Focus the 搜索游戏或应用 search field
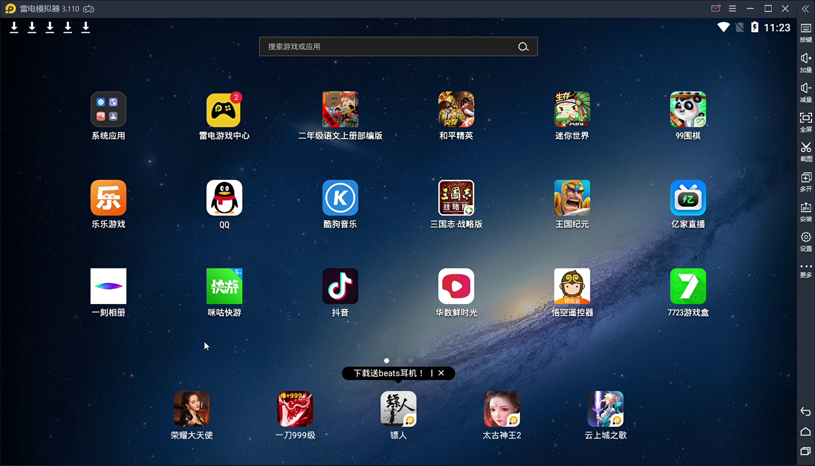 (x=386, y=47)
